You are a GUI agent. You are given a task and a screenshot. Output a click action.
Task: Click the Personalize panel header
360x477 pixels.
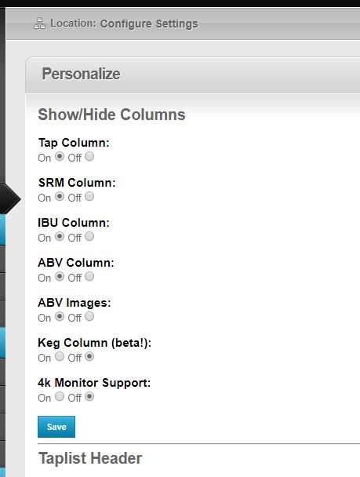193,75
